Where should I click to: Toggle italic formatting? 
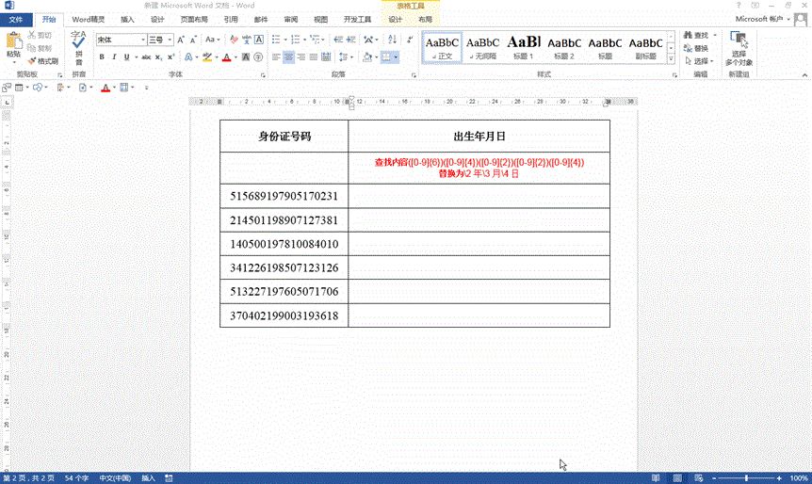[115, 57]
